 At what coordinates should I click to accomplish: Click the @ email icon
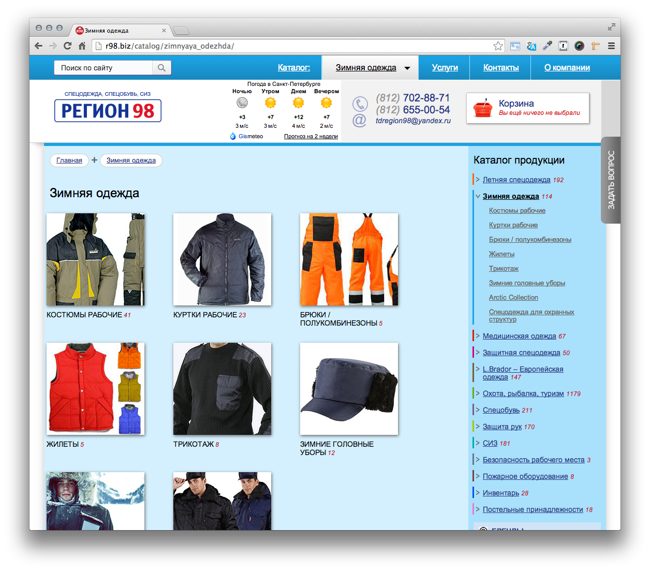coord(359,121)
